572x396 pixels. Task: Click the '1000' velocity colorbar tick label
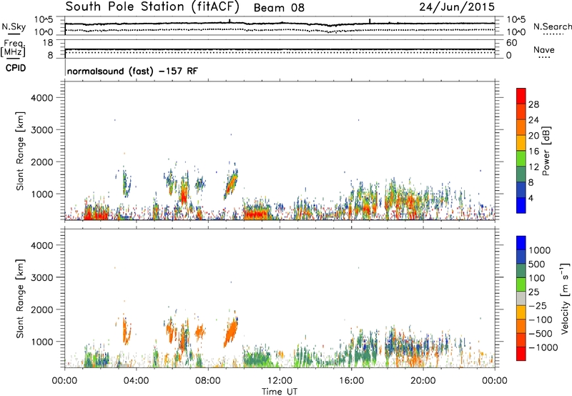click(539, 250)
